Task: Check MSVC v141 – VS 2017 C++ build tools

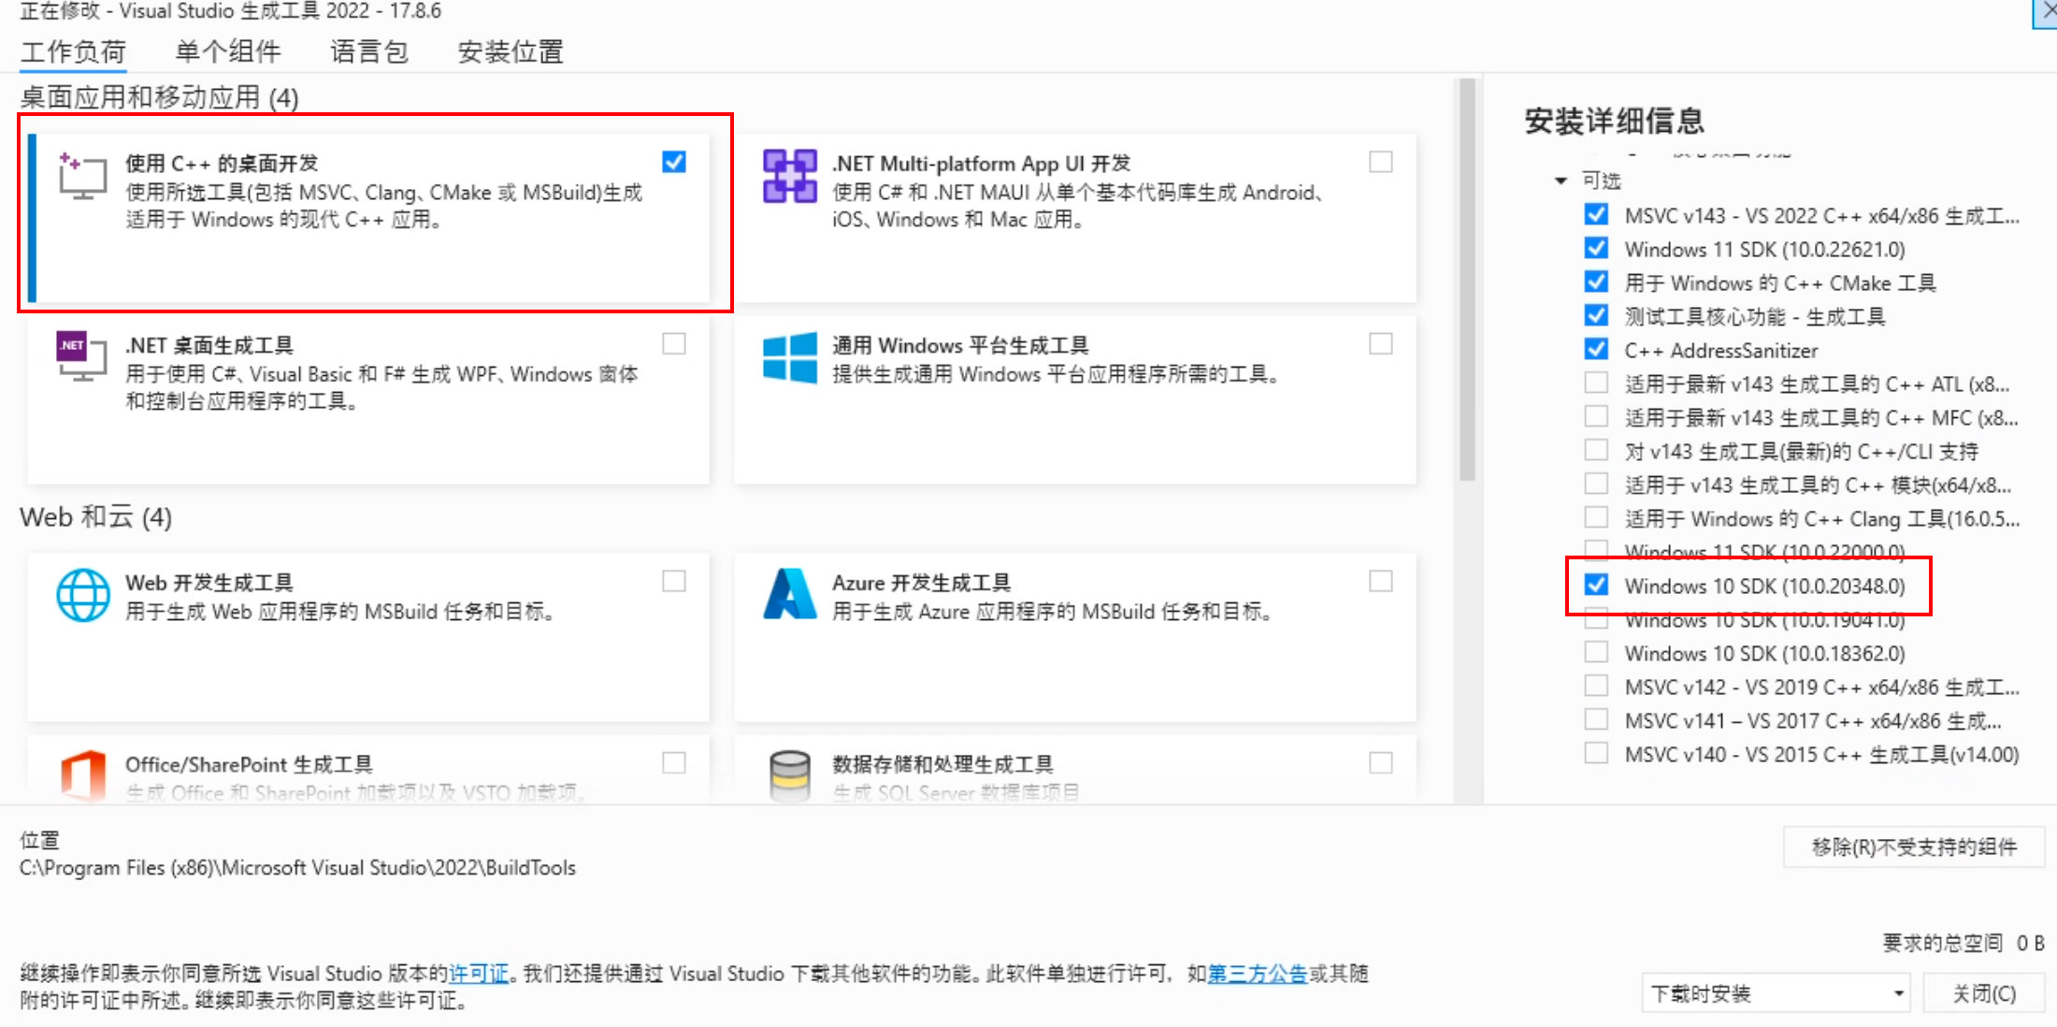Action: (x=1596, y=719)
